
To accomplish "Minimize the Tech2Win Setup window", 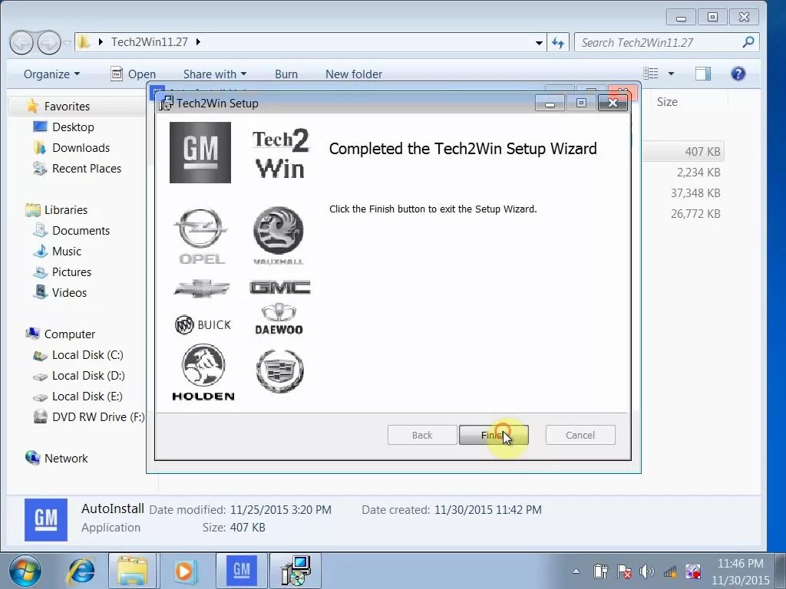I will coord(550,104).
